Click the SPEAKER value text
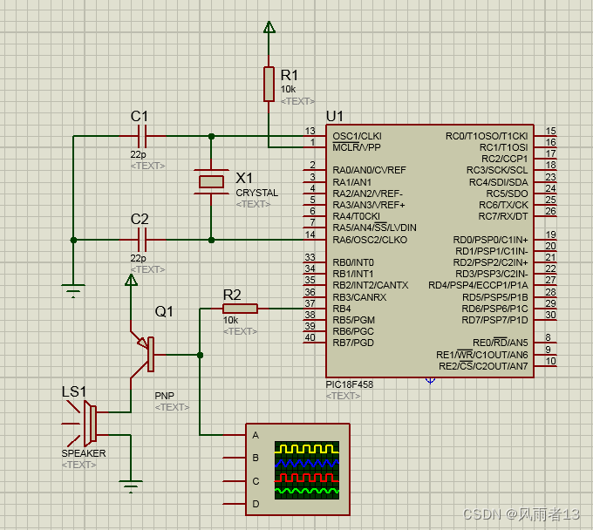 pos(84,453)
